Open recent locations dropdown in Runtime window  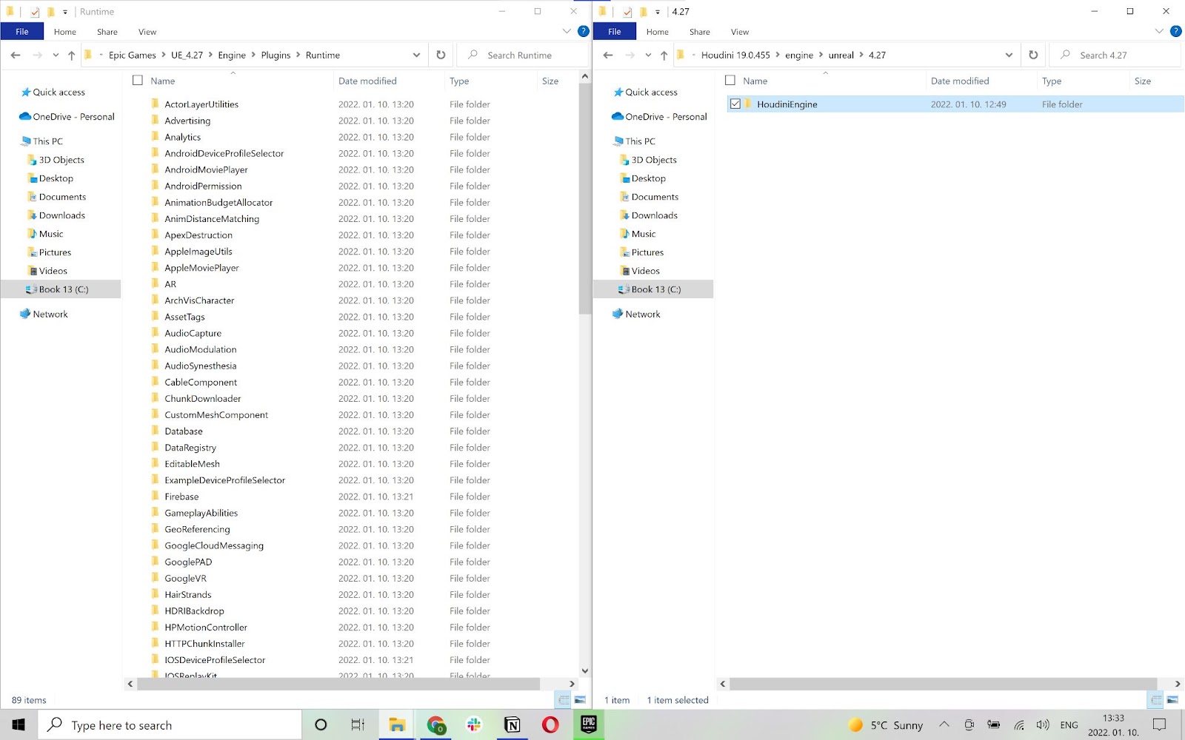coord(56,55)
